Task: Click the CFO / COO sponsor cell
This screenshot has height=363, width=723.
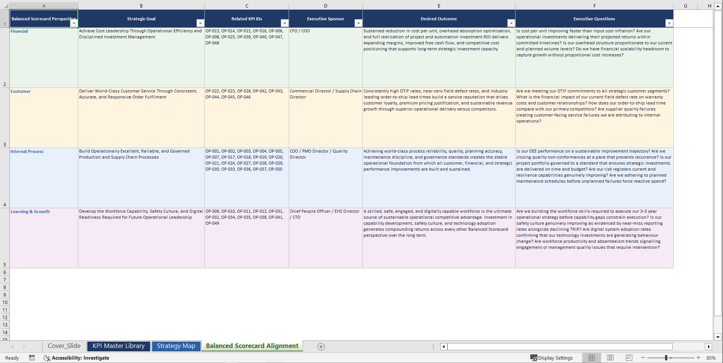Action: (326, 58)
